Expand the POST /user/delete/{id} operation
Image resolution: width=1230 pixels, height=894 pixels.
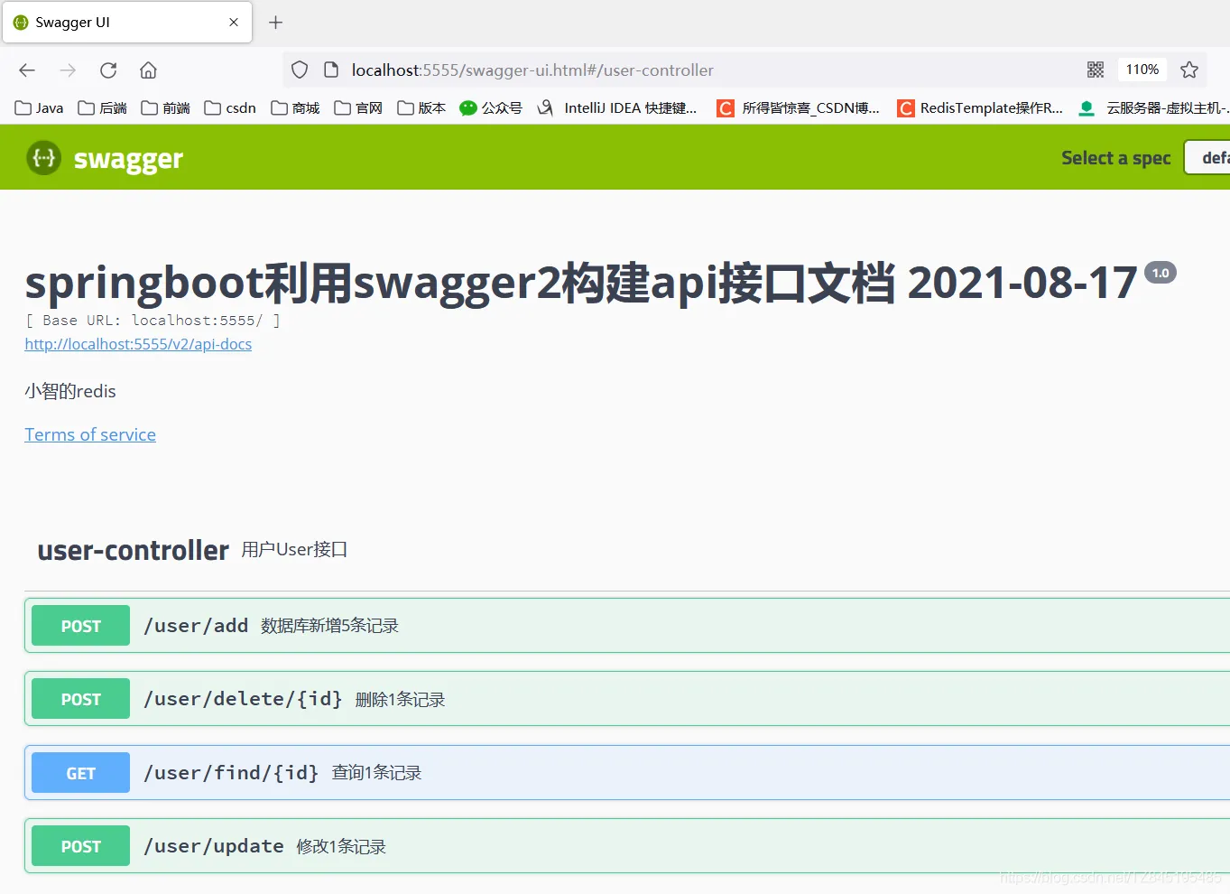click(x=627, y=699)
